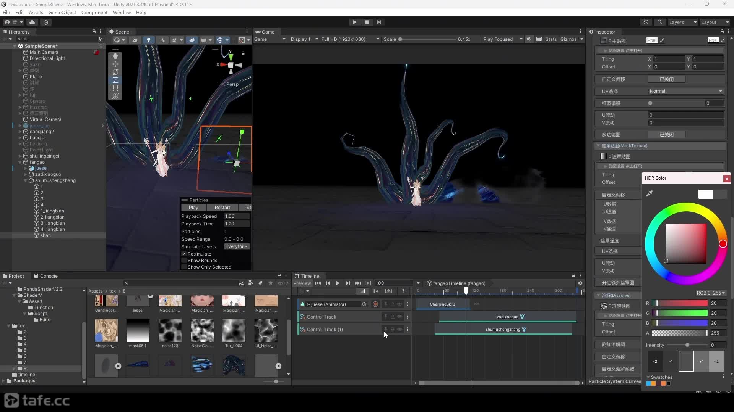Screen dimensions: 734x412
Task: Select the noise123 texture thumbnail
Action: pos(170,330)
